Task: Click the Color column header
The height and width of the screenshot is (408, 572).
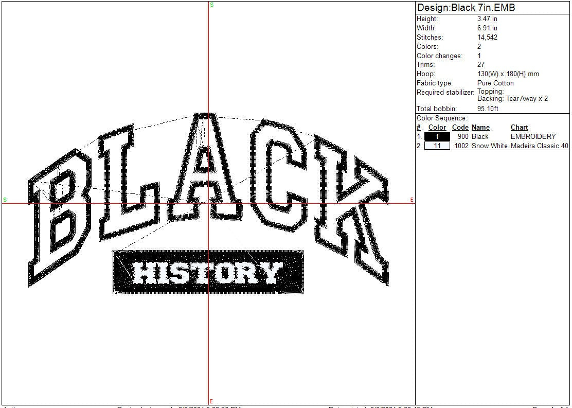Action: click(437, 128)
